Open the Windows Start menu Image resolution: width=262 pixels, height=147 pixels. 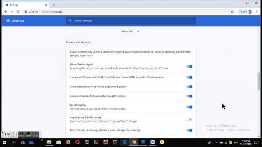click(x=5, y=143)
